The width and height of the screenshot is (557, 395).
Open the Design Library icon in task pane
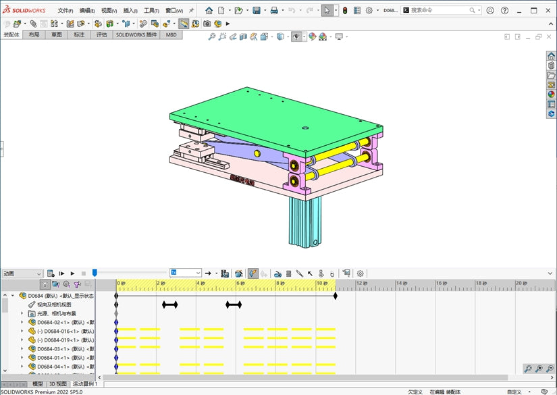coord(551,65)
